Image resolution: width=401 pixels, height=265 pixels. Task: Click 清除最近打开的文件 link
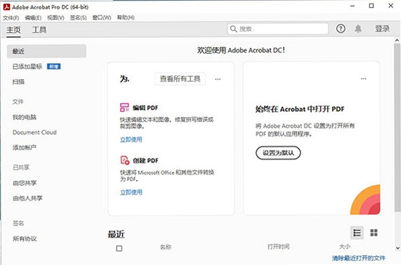[x=358, y=258]
